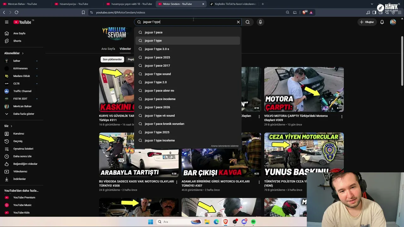
Task: Open the tab search dropdown chevron
Action: pyautogui.click(x=372, y=4)
